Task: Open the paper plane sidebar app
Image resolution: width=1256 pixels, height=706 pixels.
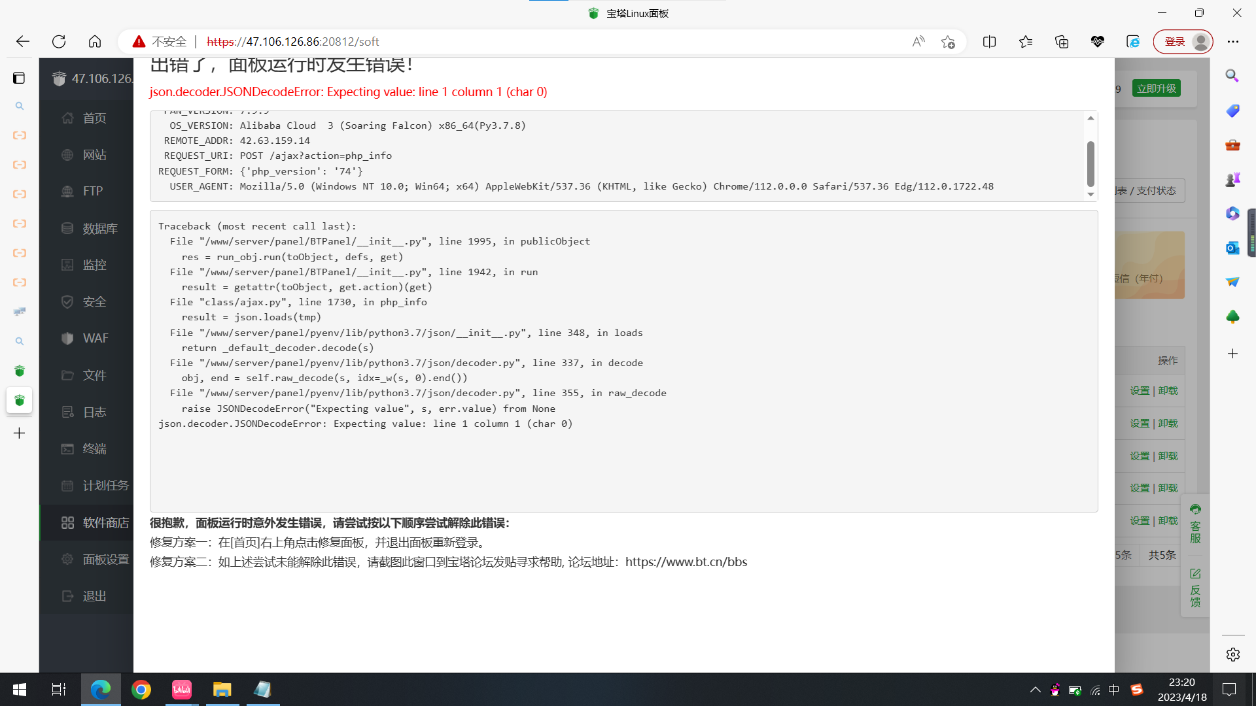Action: pos(1232,282)
